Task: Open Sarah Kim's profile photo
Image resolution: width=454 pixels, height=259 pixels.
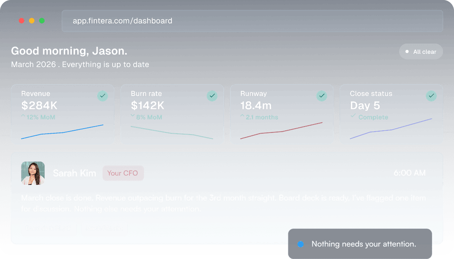Action: click(33, 173)
